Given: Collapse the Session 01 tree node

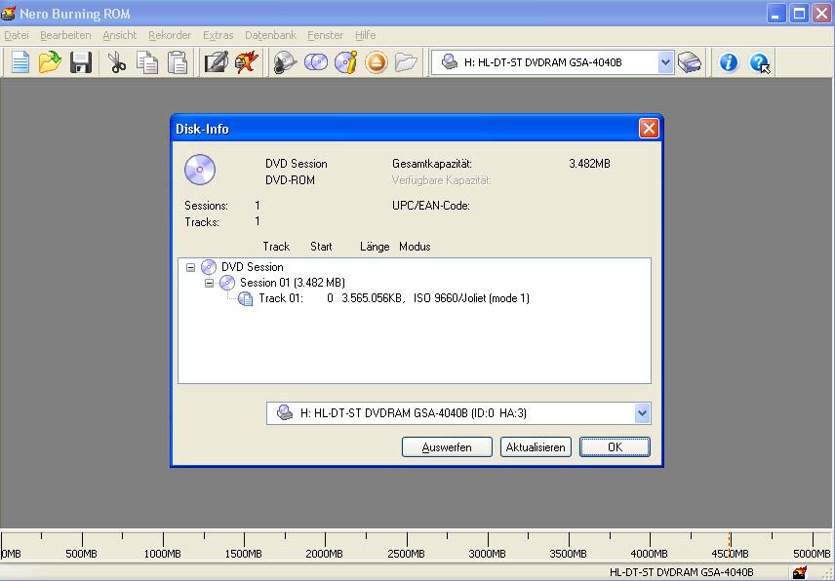Looking at the screenshot, I should click(210, 283).
